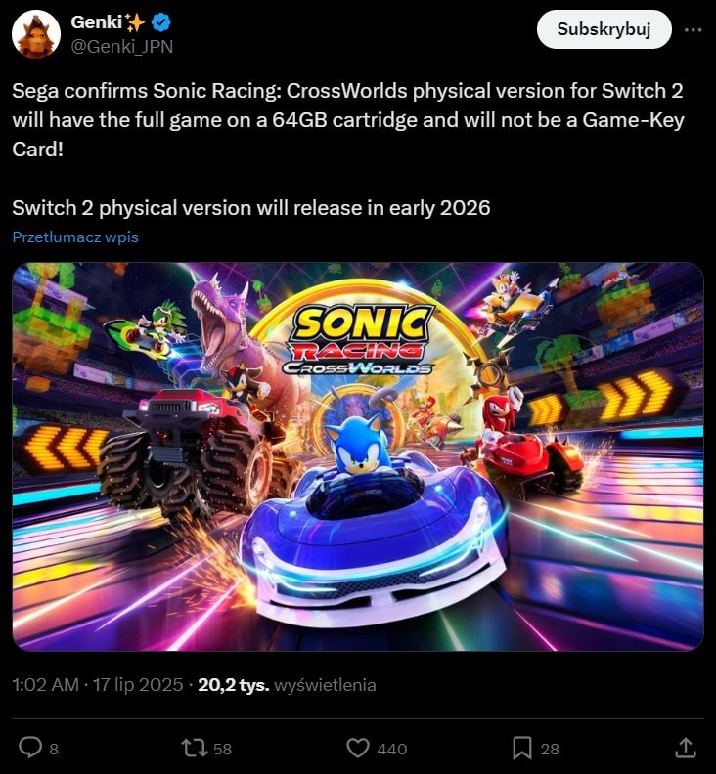The image size is (716, 774).
Task: Like the post with heart icon
Action: click(358, 748)
